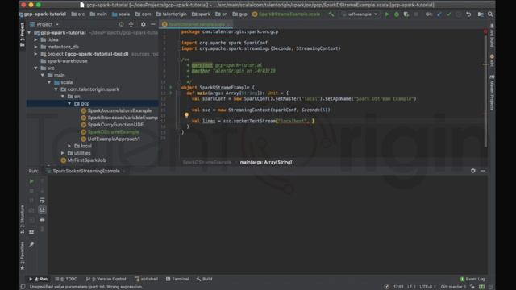Hide the Project tool window
This screenshot has width=516, height=290.
pos(152,24)
